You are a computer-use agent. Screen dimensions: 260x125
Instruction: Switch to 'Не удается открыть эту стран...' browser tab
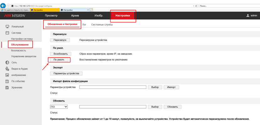point(15,10)
